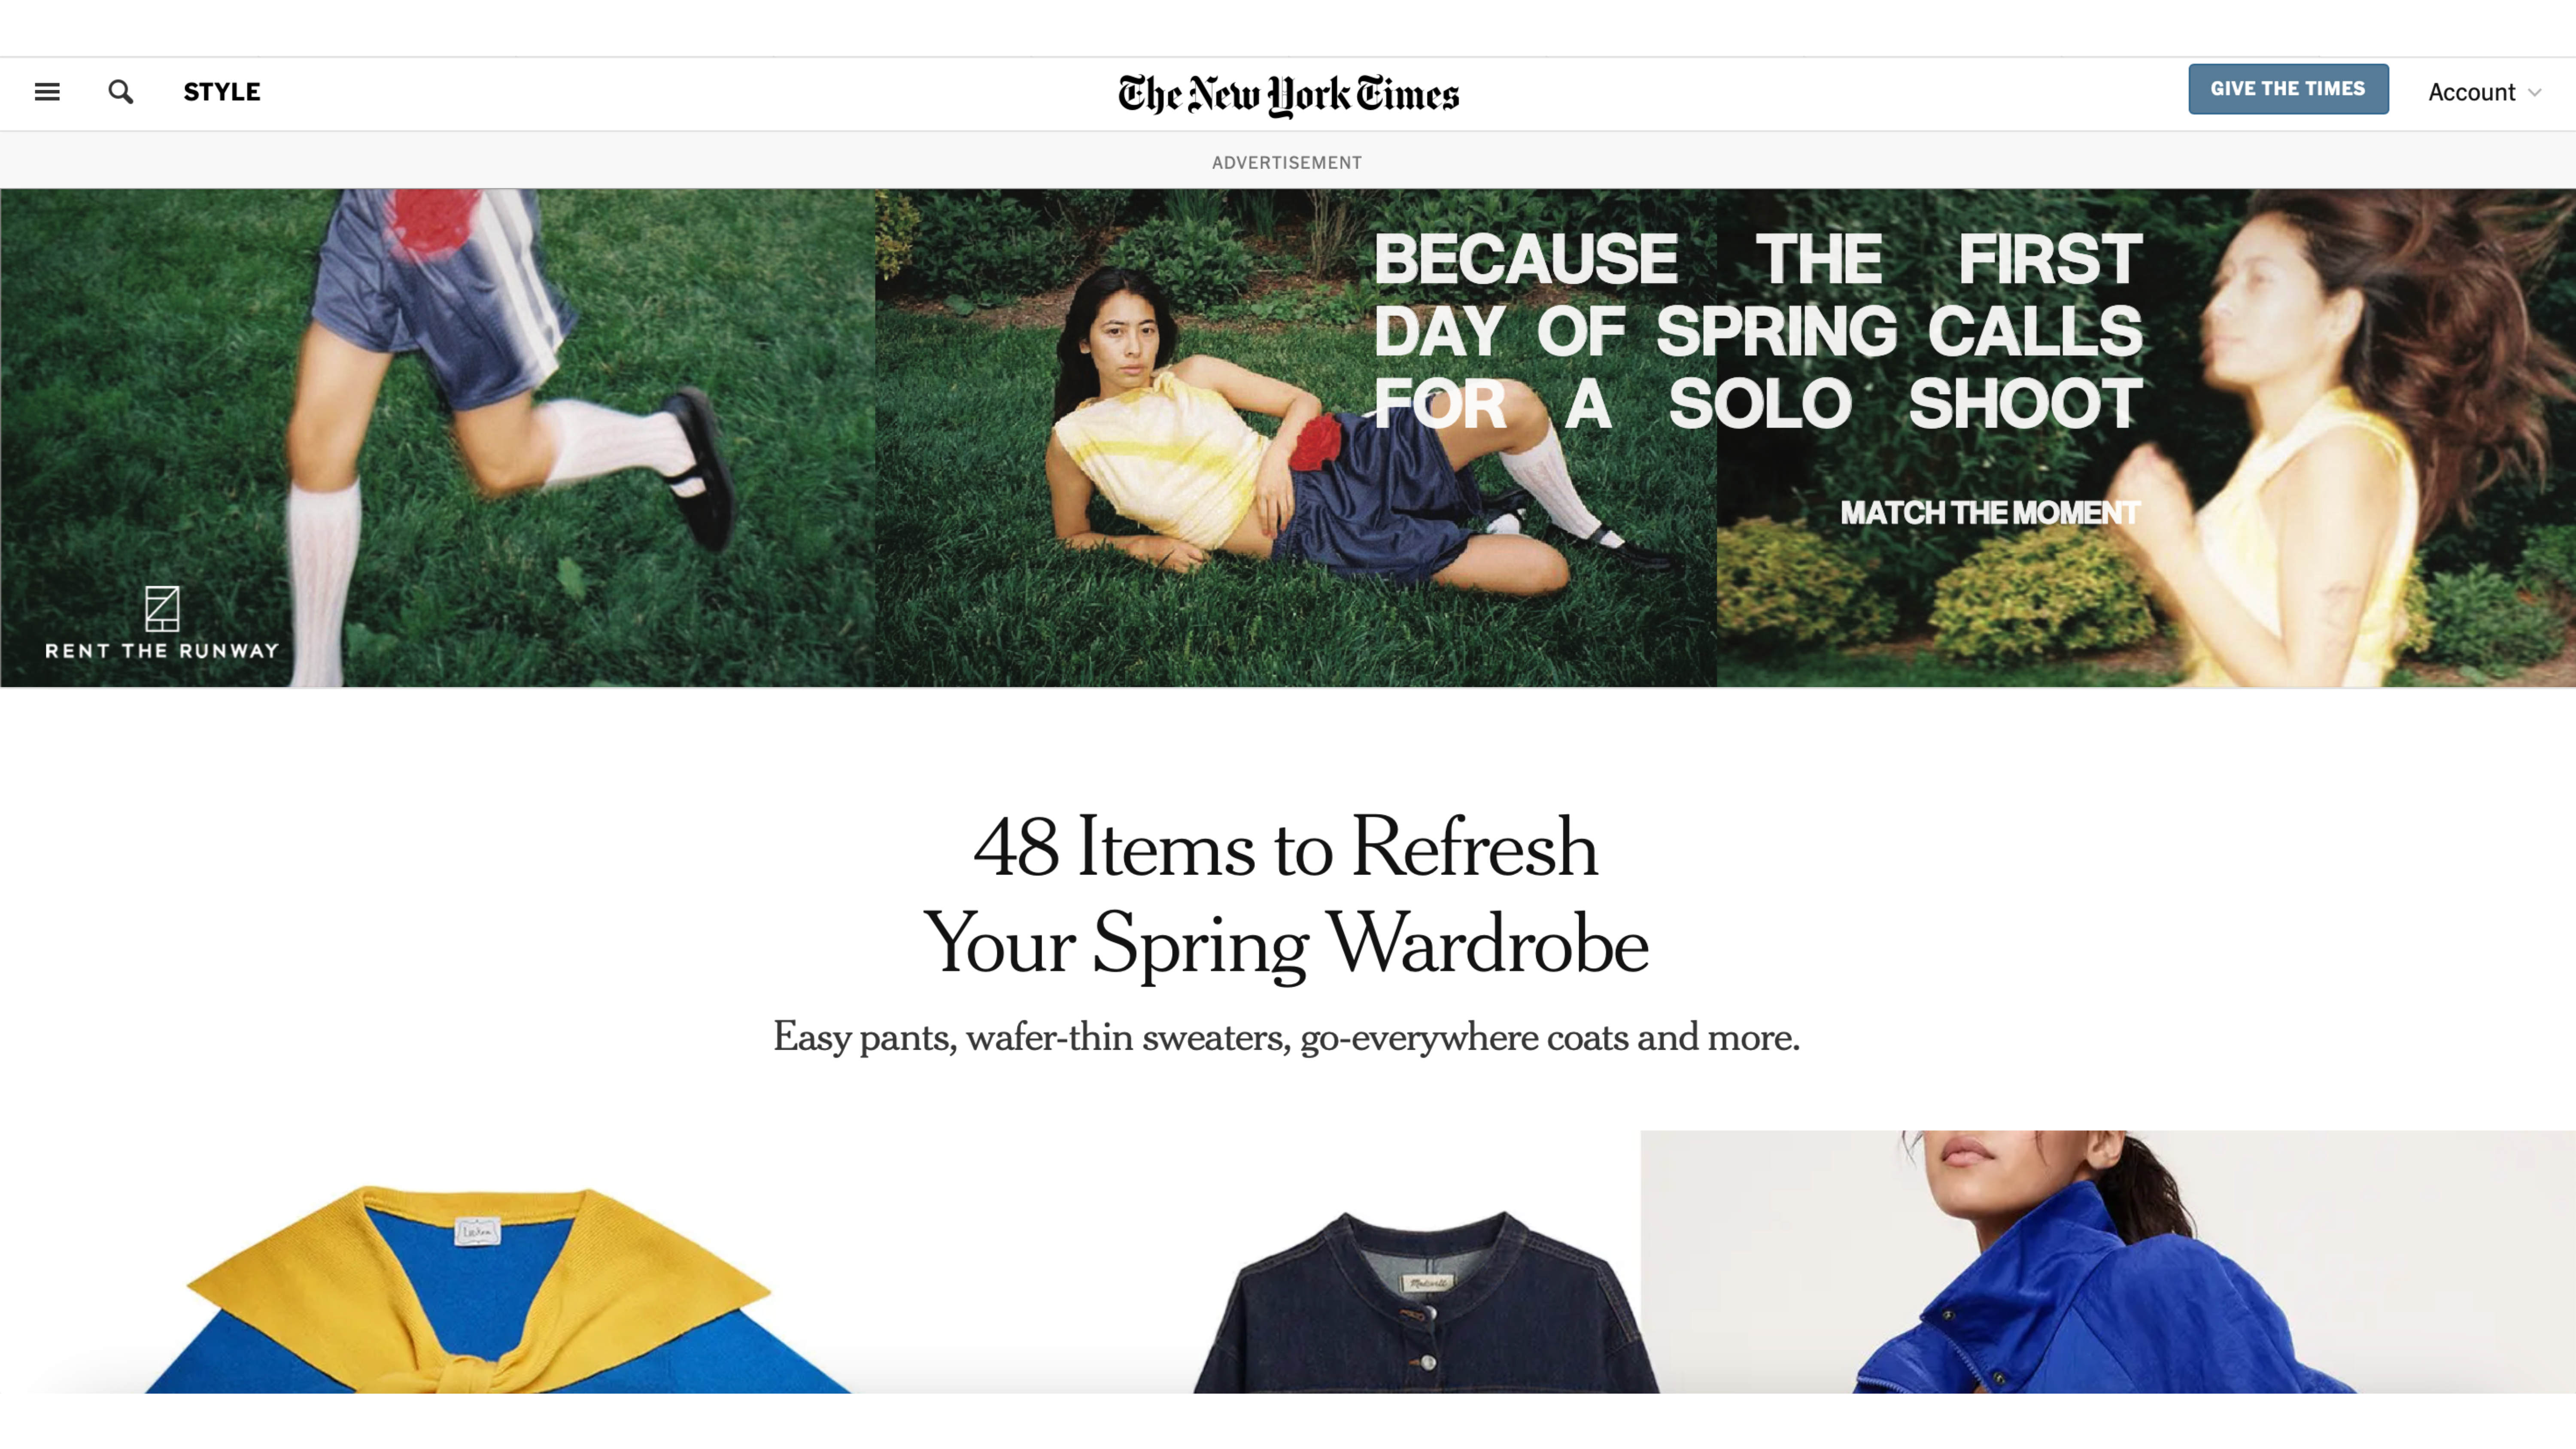Click the Easy pants subheadline text
2576x1449 pixels.
coord(1286,1037)
